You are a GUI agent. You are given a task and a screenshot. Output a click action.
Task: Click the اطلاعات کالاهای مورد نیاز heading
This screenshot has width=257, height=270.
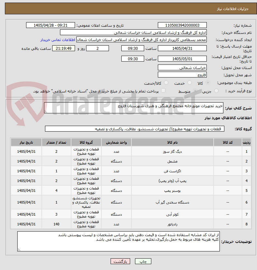(x=228, y=118)
